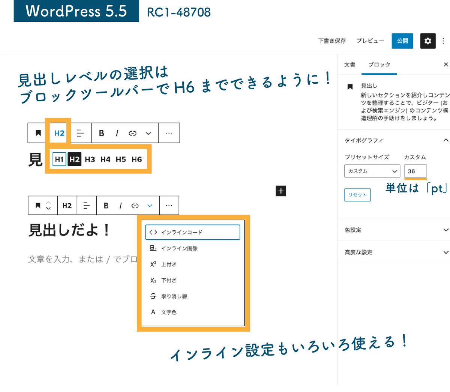The height and width of the screenshot is (392, 450).
Task: Select heading level H2 in level picker
Action: pyautogui.click(x=75, y=159)
